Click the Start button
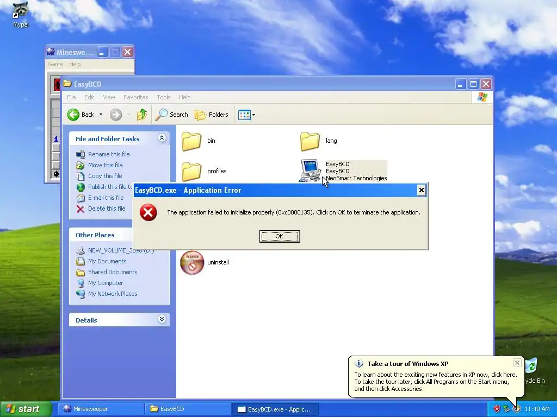The width and height of the screenshot is (557, 417). pos(25,409)
